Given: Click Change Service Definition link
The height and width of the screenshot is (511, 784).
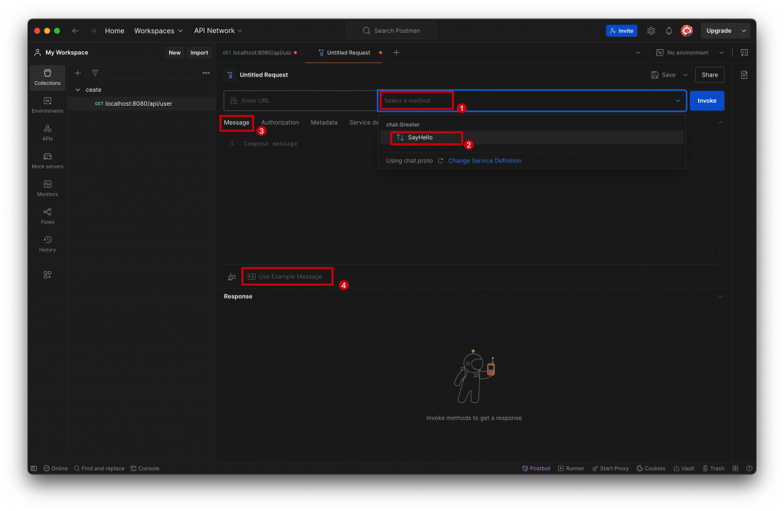Looking at the screenshot, I should coord(485,161).
